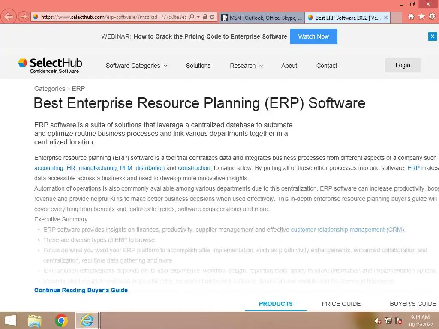Viewport: 439px width, 329px height.
Task: Select the PRICE GUIDE tab
Action: coord(341,304)
